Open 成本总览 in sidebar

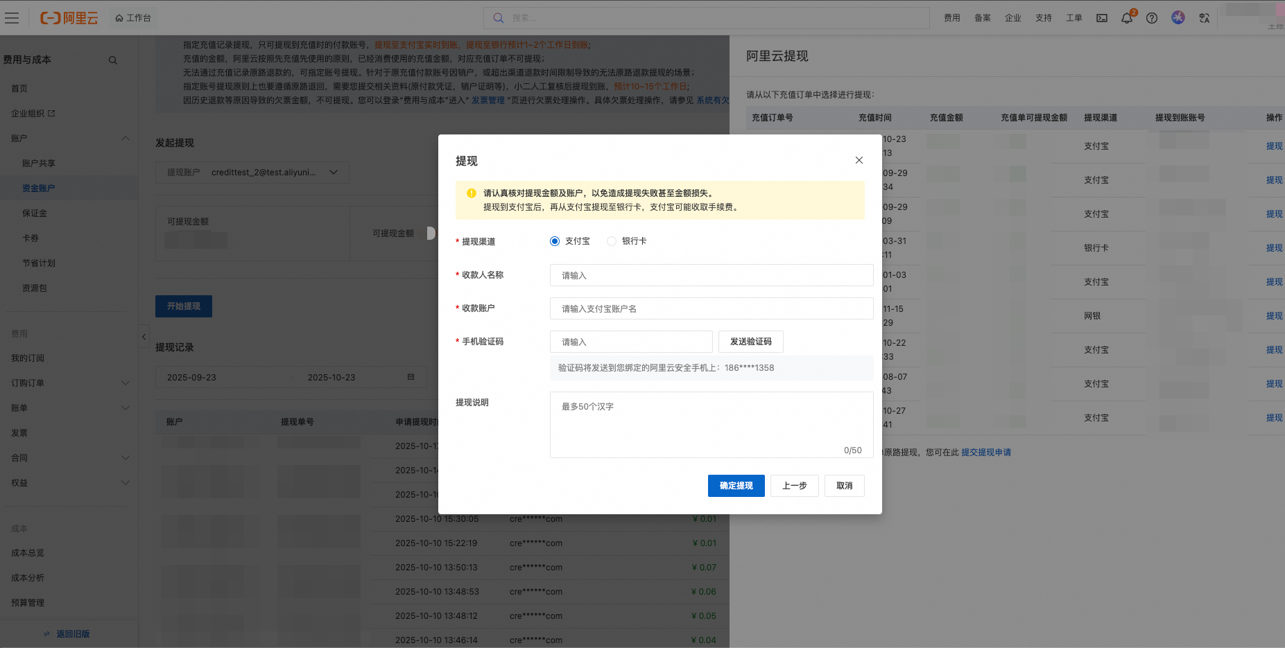28,553
